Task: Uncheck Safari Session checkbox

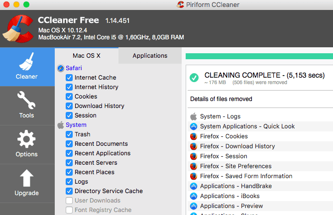Action: coord(69,115)
